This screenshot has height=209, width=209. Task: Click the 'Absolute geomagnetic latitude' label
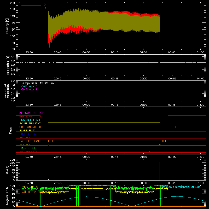(x=181, y=187)
